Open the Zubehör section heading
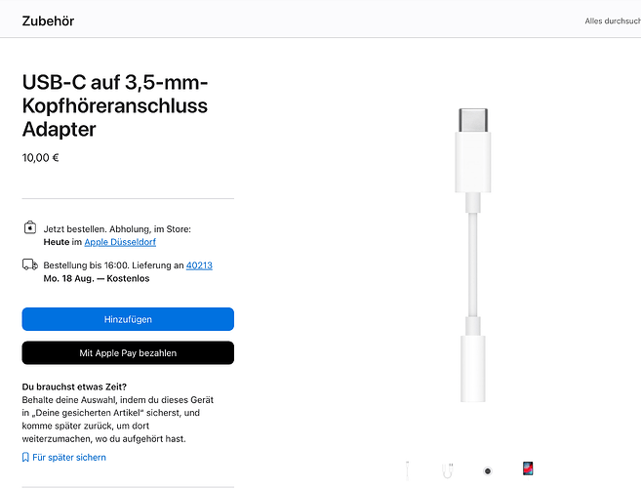 click(x=48, y=20)
